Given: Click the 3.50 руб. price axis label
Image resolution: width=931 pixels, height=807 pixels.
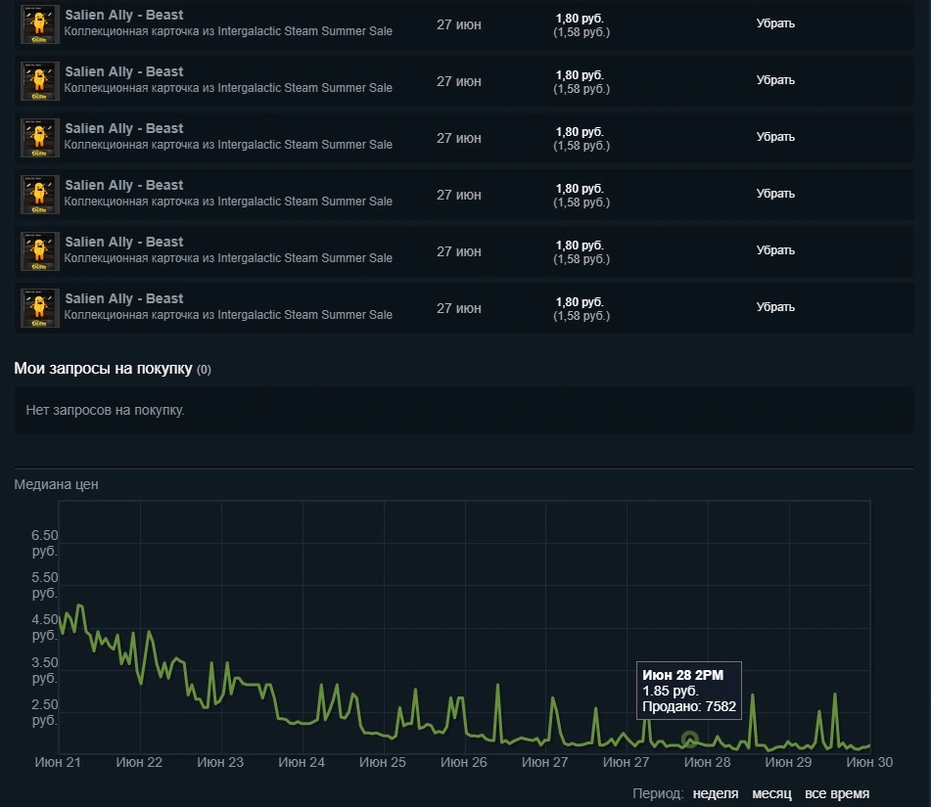Looking at the screenshot, I should coord(44,670).
